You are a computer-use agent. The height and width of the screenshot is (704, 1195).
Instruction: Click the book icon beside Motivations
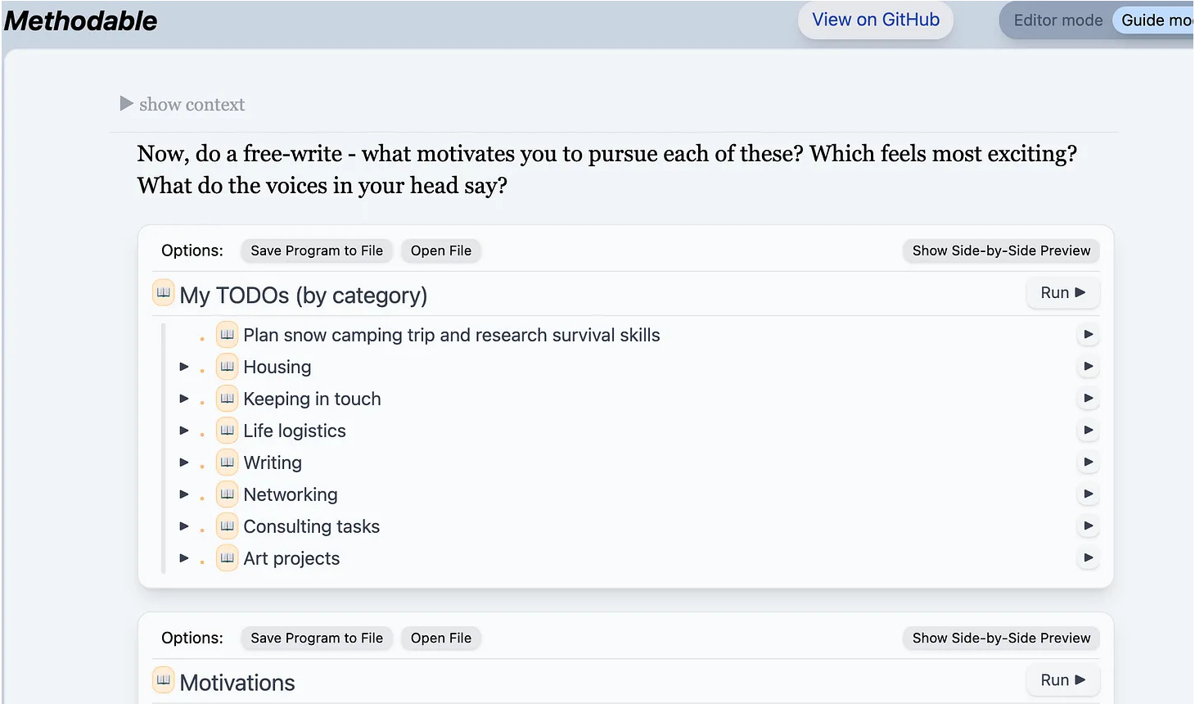click(164, 680)
